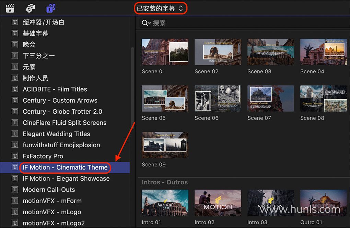Viewport: 350px width, 228px height.
Task: Select the Scene 05 title thumbnail
Action: pyautogui.click(x=165, y=99)
